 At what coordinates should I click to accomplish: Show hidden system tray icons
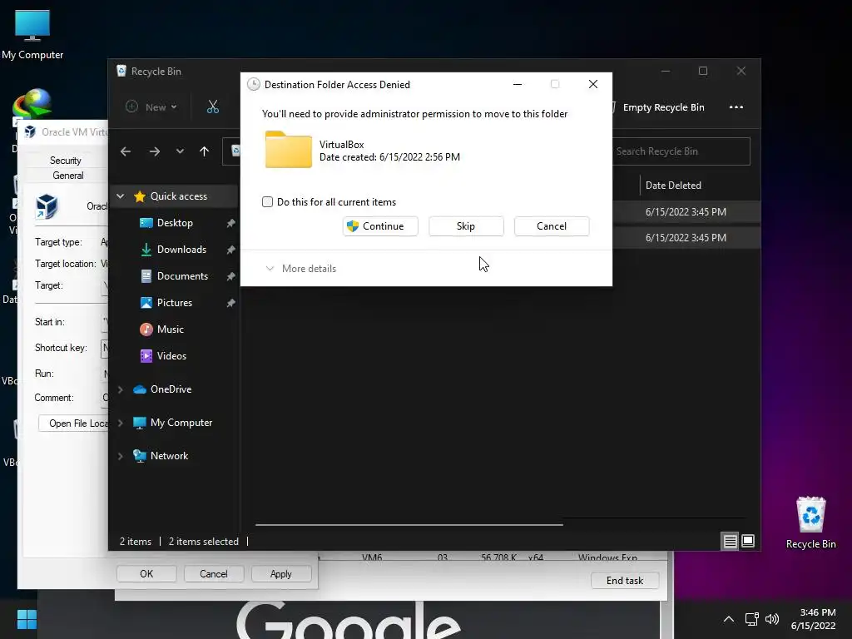[x=729, y=619]
